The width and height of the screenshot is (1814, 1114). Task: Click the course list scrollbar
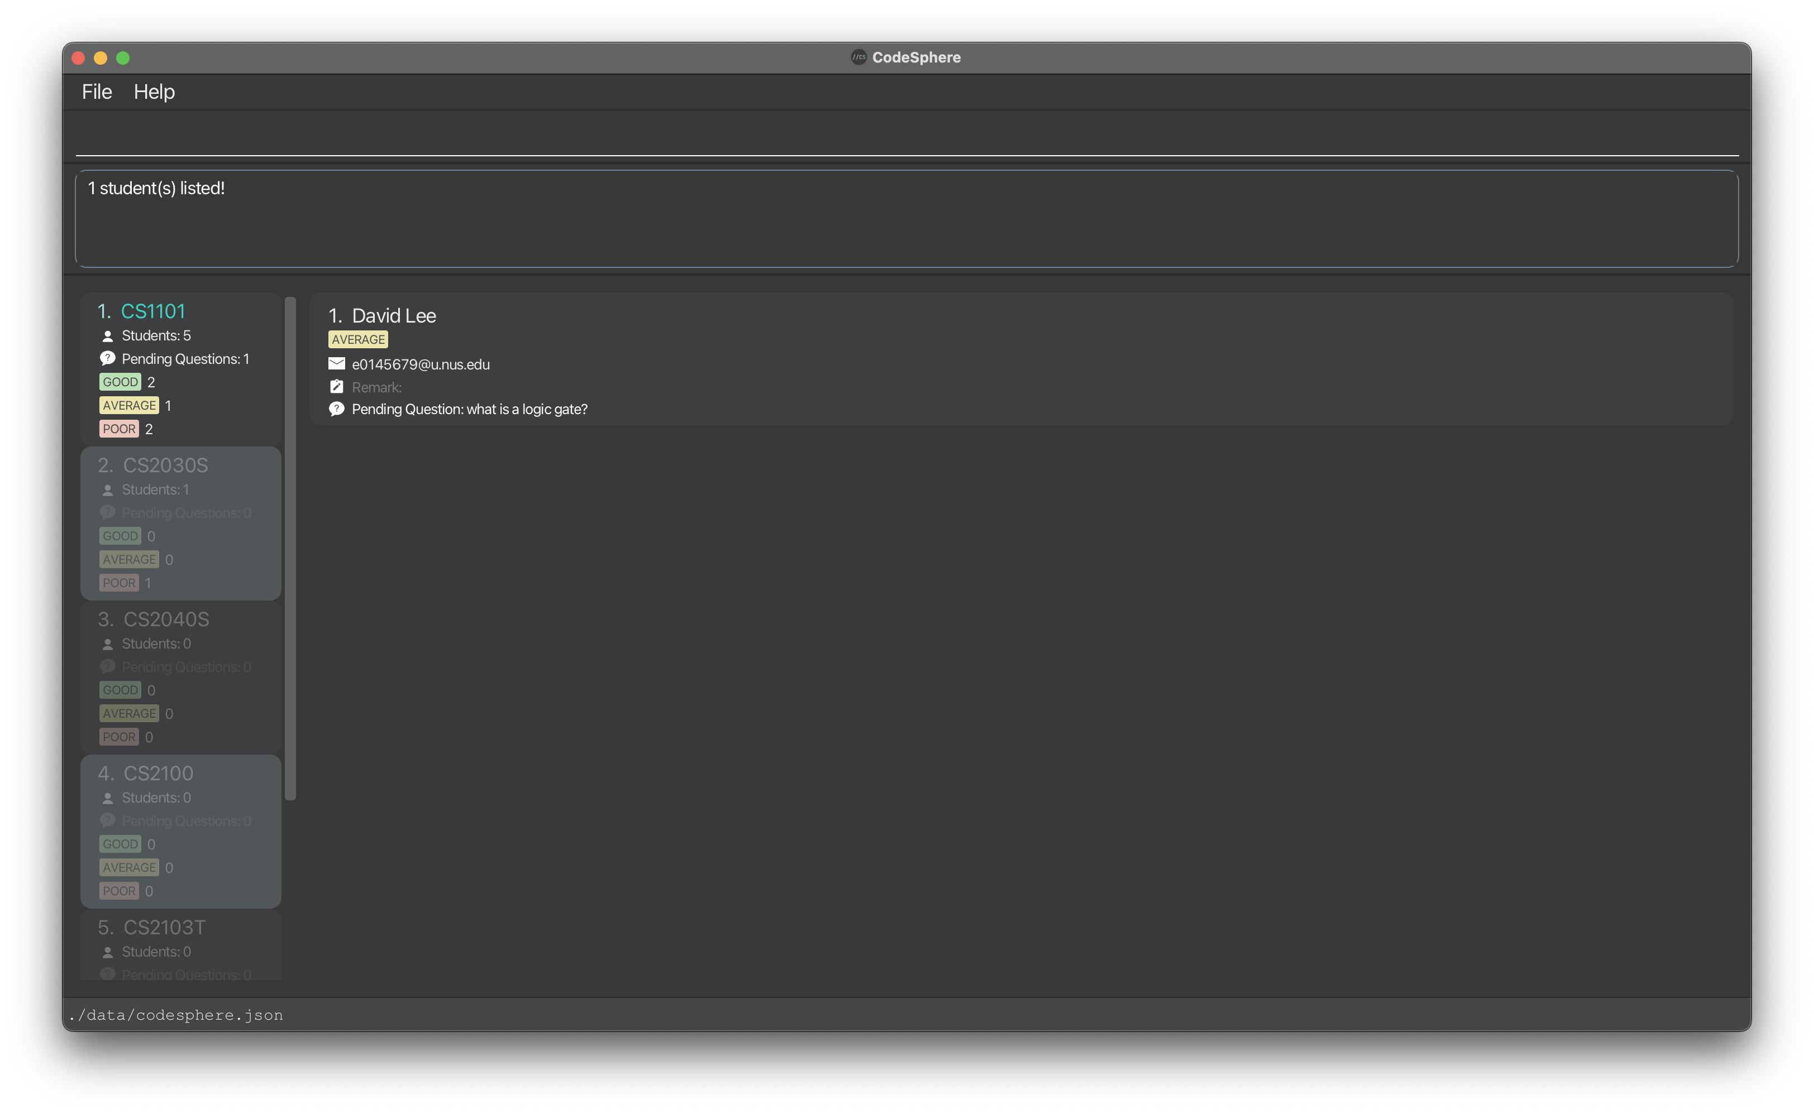[x=290, y=548]
